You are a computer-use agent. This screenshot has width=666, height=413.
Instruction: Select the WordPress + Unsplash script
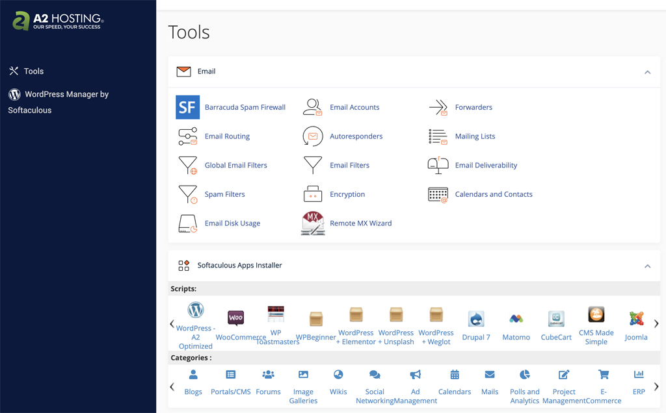tap(396, 325)
